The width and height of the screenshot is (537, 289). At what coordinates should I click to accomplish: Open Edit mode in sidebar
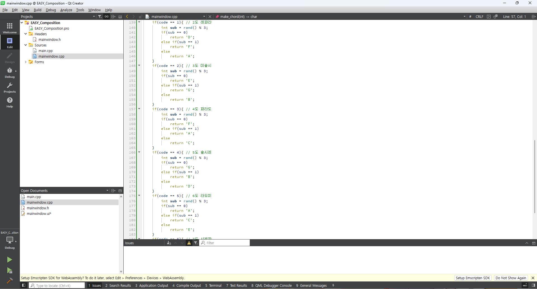point(10,43)
